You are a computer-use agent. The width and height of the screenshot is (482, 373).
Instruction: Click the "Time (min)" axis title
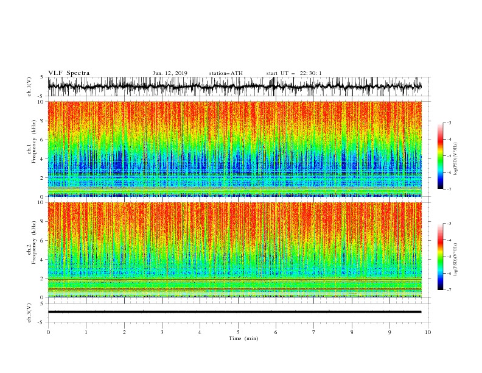pyautogui.click(x=243, y=338)
